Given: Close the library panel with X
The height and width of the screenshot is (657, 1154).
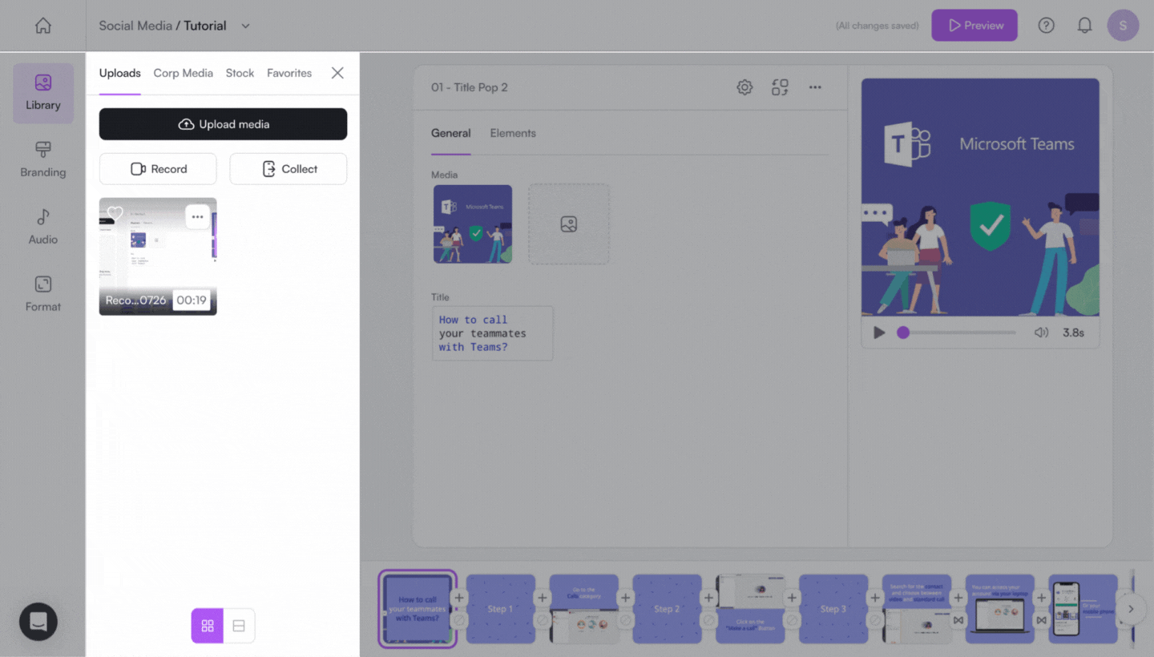Looking at the screenshot, I should (337, 73).
